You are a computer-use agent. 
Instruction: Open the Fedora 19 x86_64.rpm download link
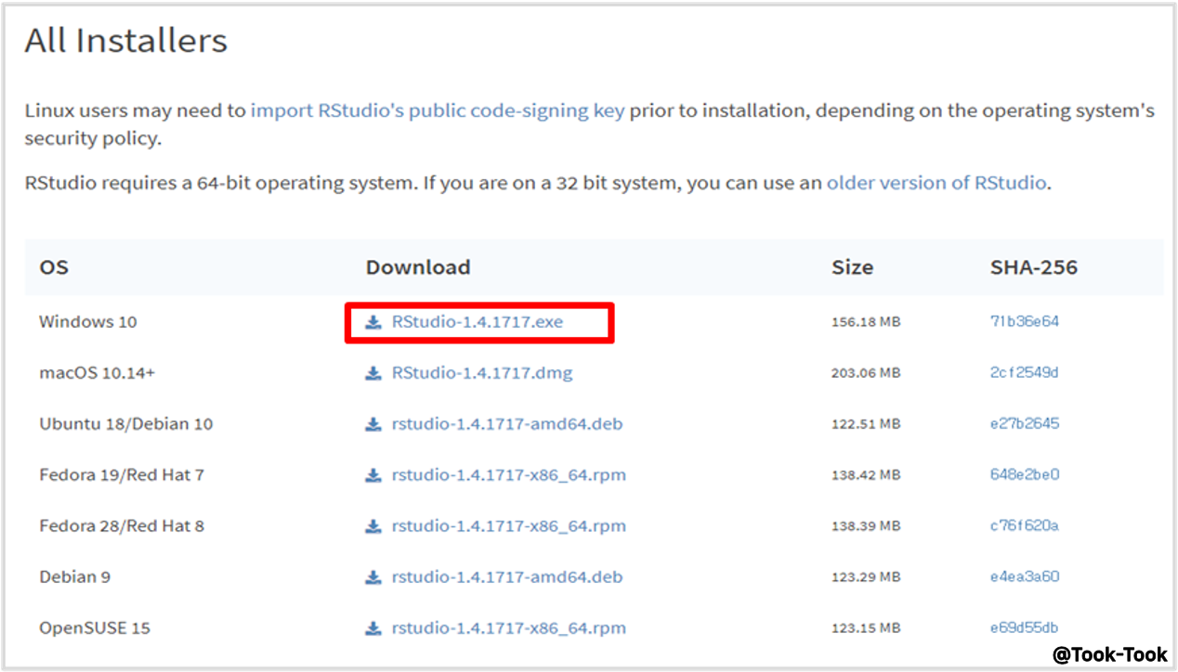[x=509, y=475]
